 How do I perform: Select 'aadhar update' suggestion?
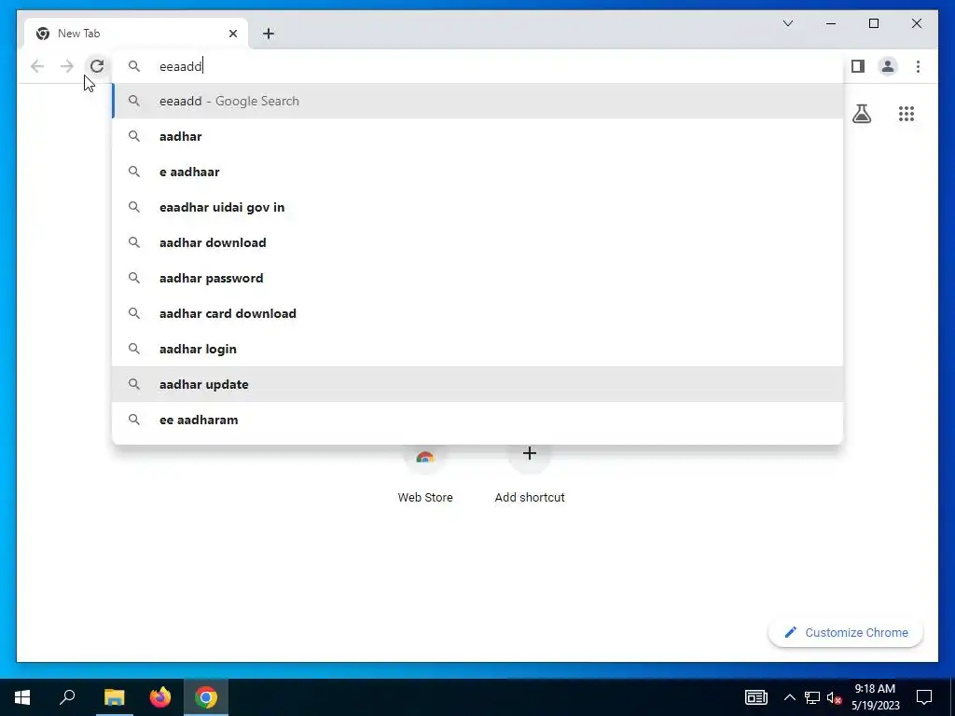(x=477, y=384)
